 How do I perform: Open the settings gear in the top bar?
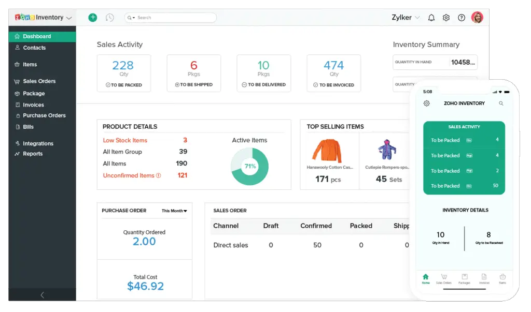pyautogui.click(x=446, y=18)
